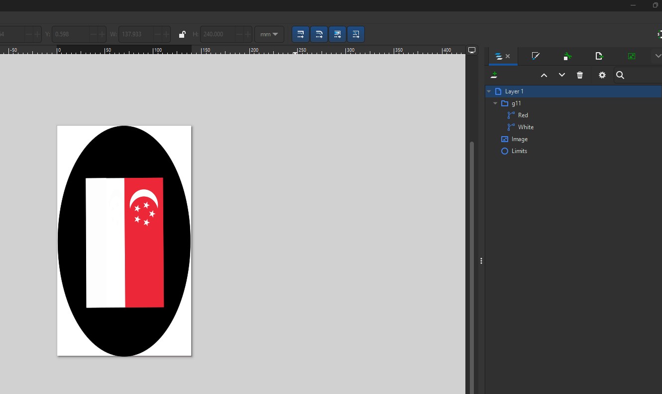Add a new layer with green plus icon
This screenshot has height=394, width=662.
[x=494, y=75]
